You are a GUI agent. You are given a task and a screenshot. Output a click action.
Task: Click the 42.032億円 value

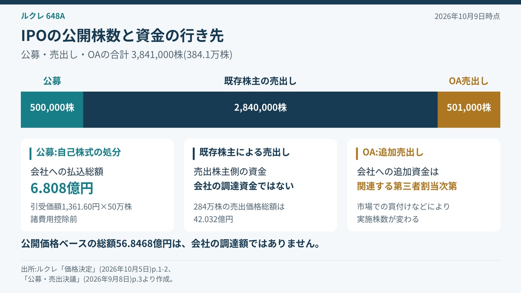(x=213, y=219)
